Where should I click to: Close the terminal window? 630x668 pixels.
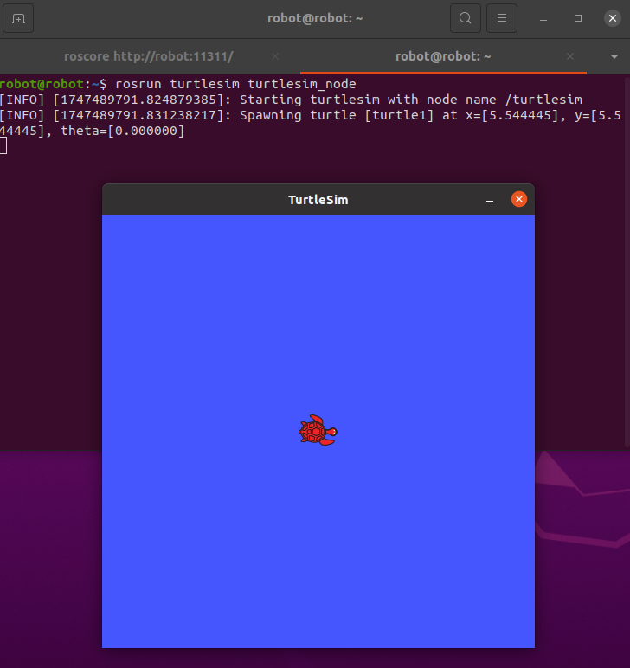point(613,18)
